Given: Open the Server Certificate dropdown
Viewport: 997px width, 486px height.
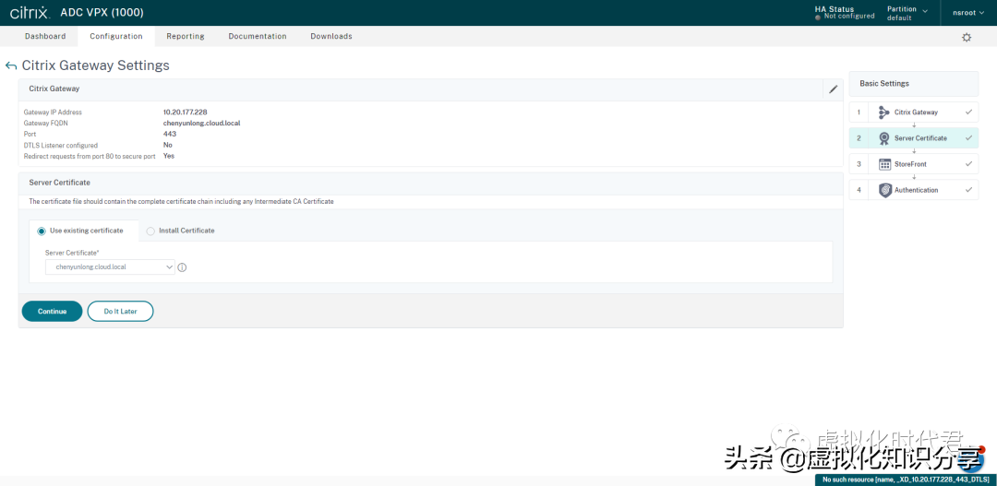Looking at the screenshot, I should (x=110, y=267).
